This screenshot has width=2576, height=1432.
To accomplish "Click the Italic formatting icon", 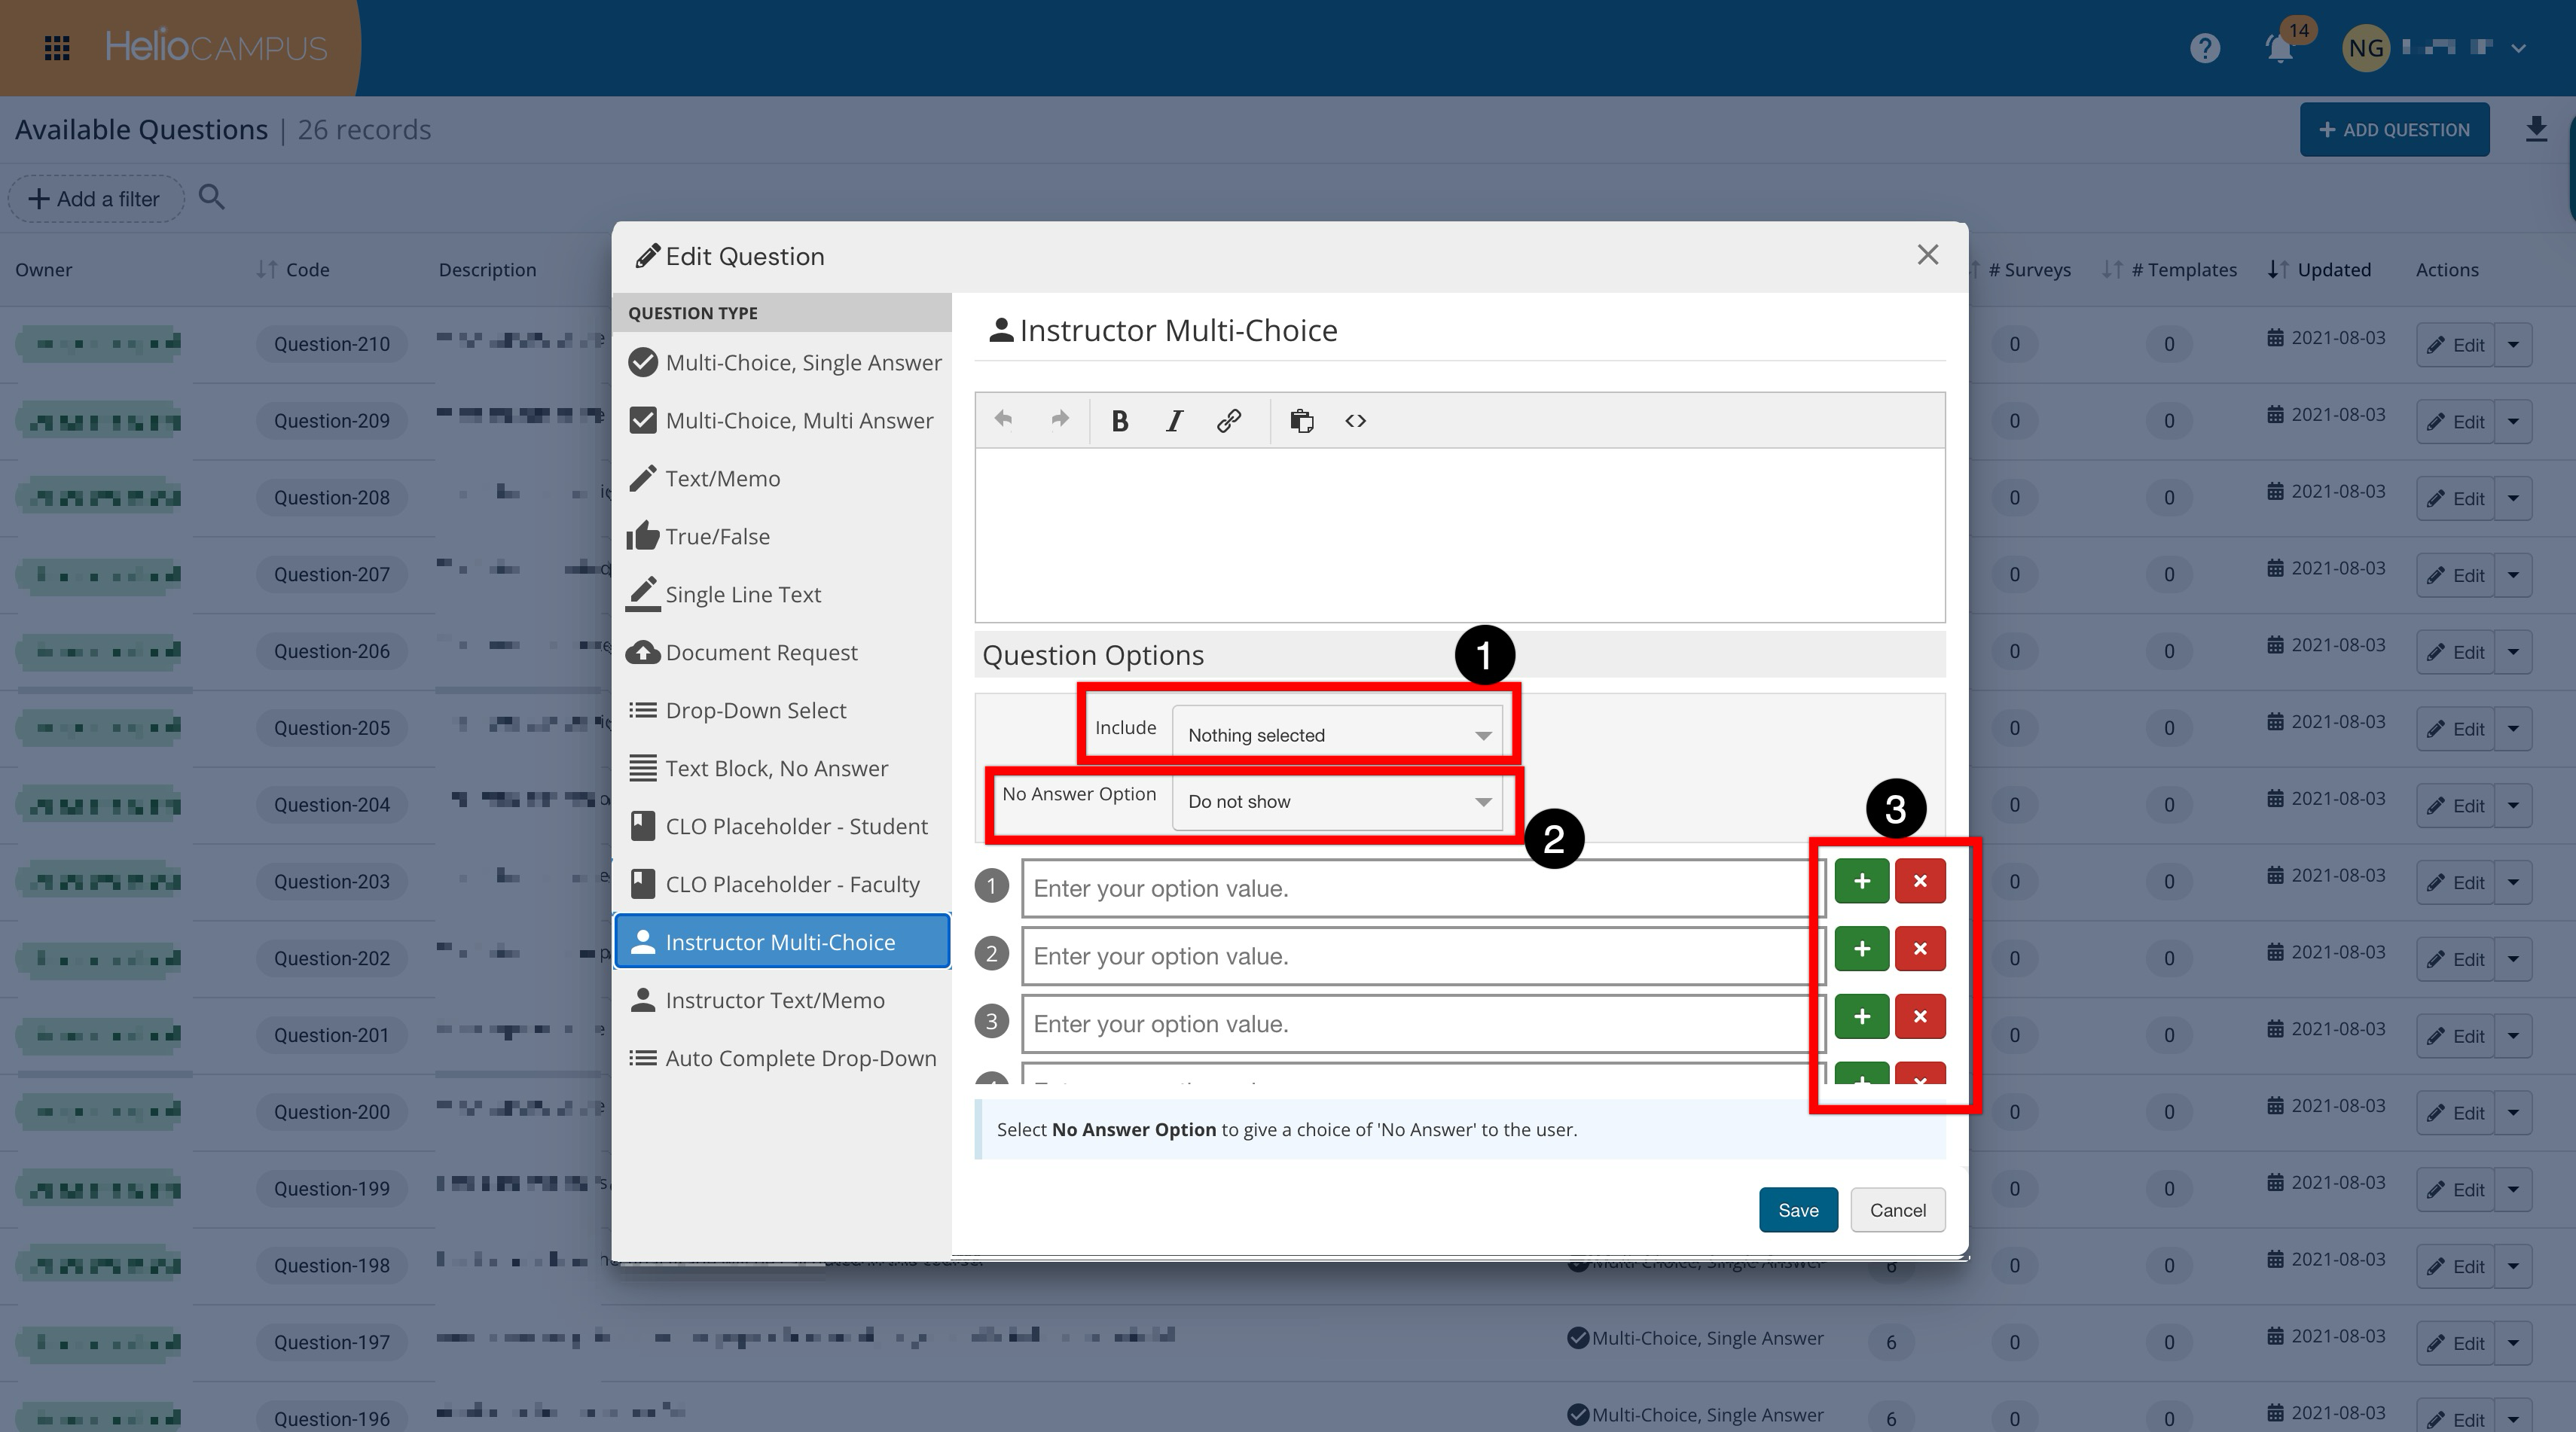I will pyautogui.click(x=1174, y=421).
